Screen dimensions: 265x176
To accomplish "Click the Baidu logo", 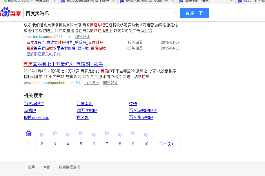I will pos(10,12).
